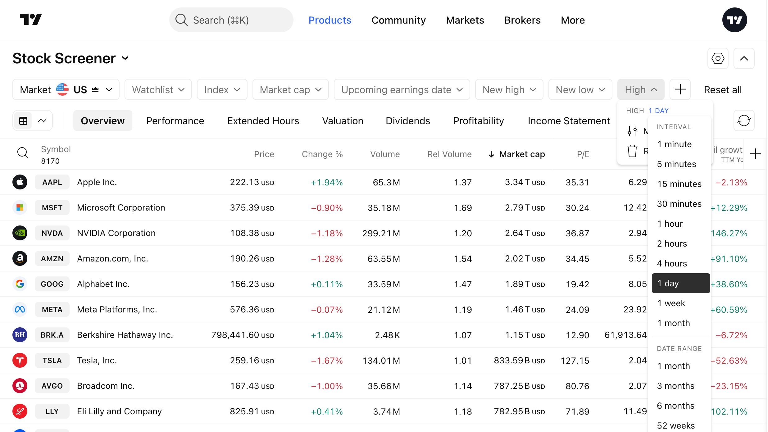
Task: Add a new filter with plus button
Action: click(x=680, y=90)
